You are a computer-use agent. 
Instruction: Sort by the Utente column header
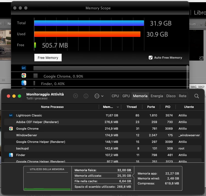click(x=189, y=107)
